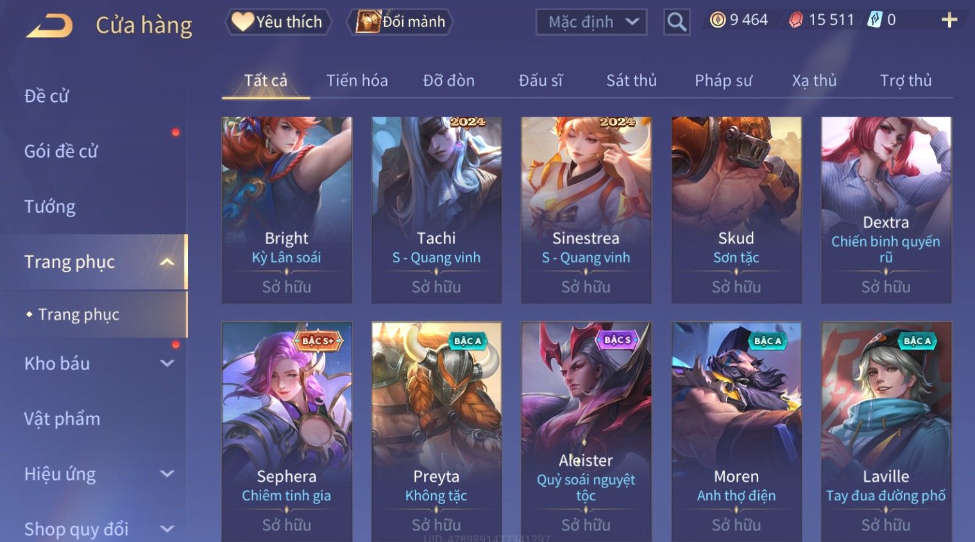Viewport: 975px width, 542px height.
Task: Click the gold coin balance icon
Action: 718,20
